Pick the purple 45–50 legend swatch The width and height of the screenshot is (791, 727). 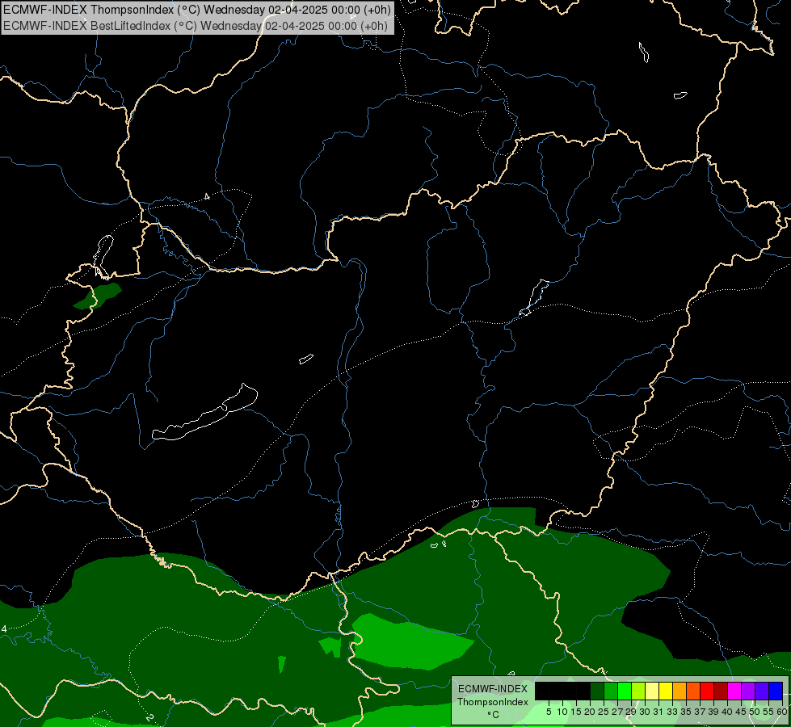748,691
